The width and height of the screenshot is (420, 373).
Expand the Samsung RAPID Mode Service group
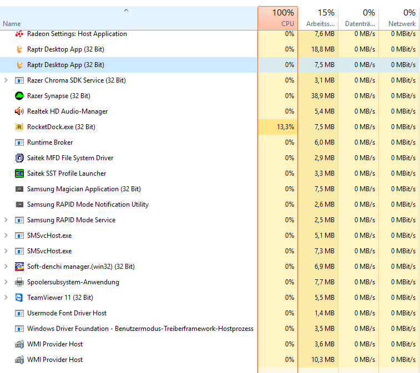tap(6, 220)
